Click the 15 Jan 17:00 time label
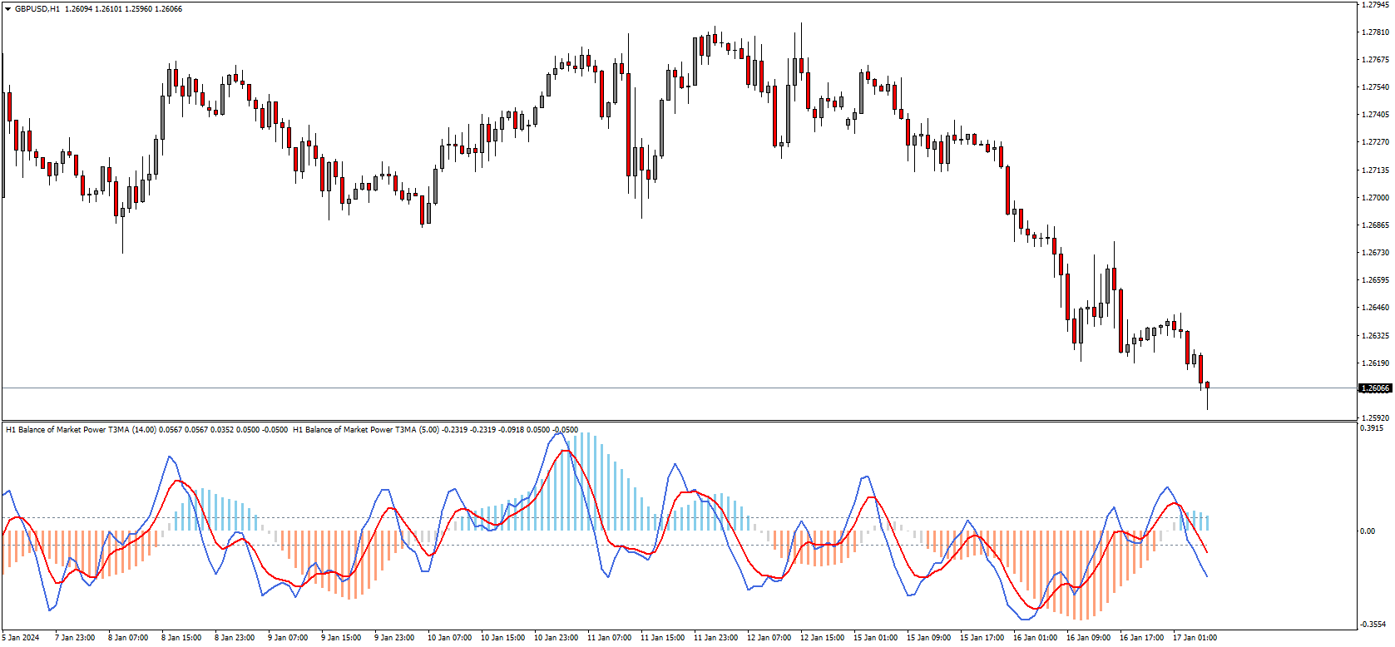The width and height of the screenshot is (1395, 647). point(982,638)
